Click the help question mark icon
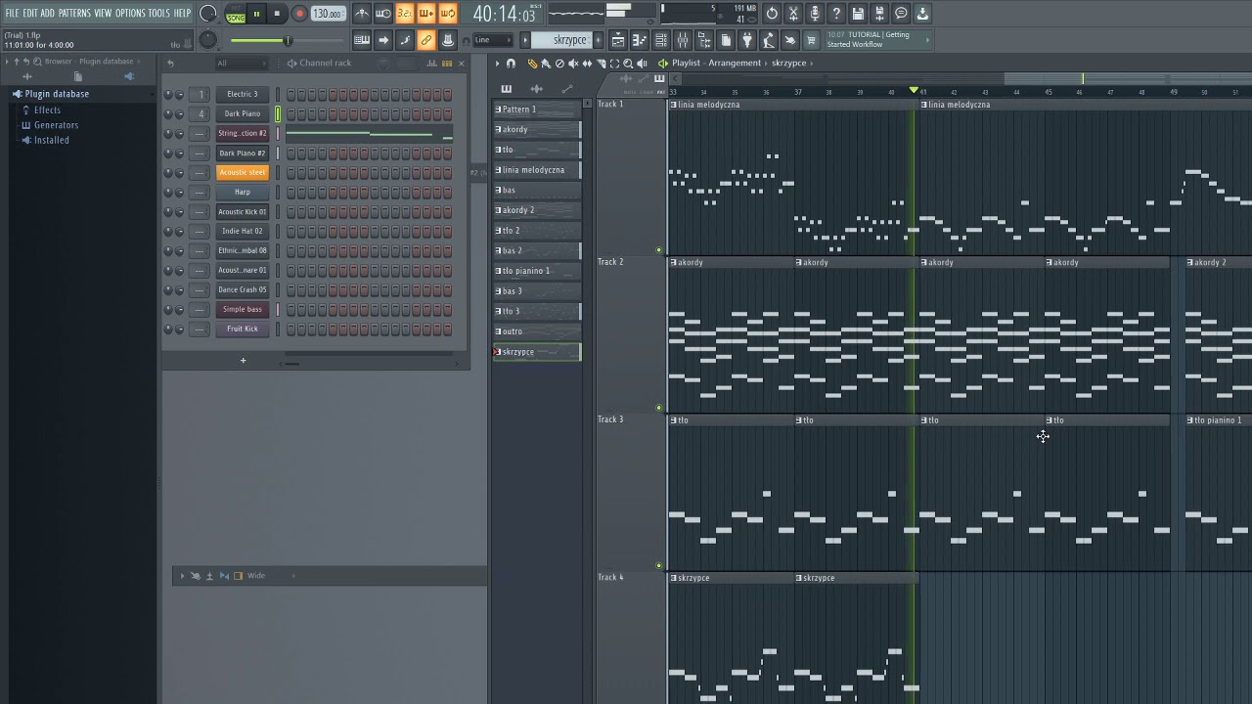 point(836,14)
